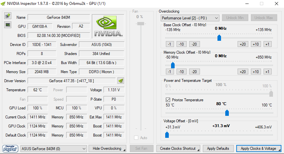Click the upload screenshot icon beside Name
The width and height of the screenshot is (284, 154).
(7, 16)
